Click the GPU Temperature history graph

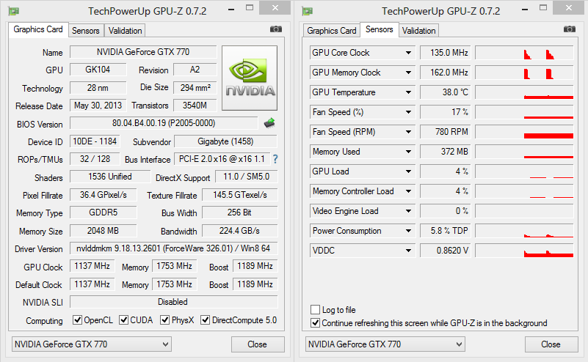(x=524, y=92)
